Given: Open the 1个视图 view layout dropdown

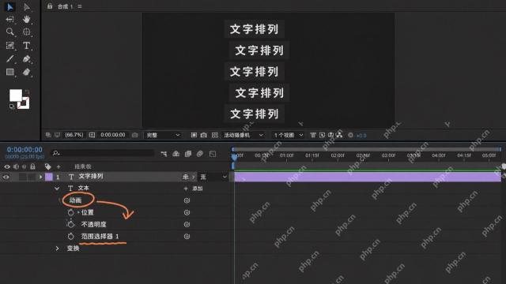Looking at the screenshot, I should coord(288,135).
